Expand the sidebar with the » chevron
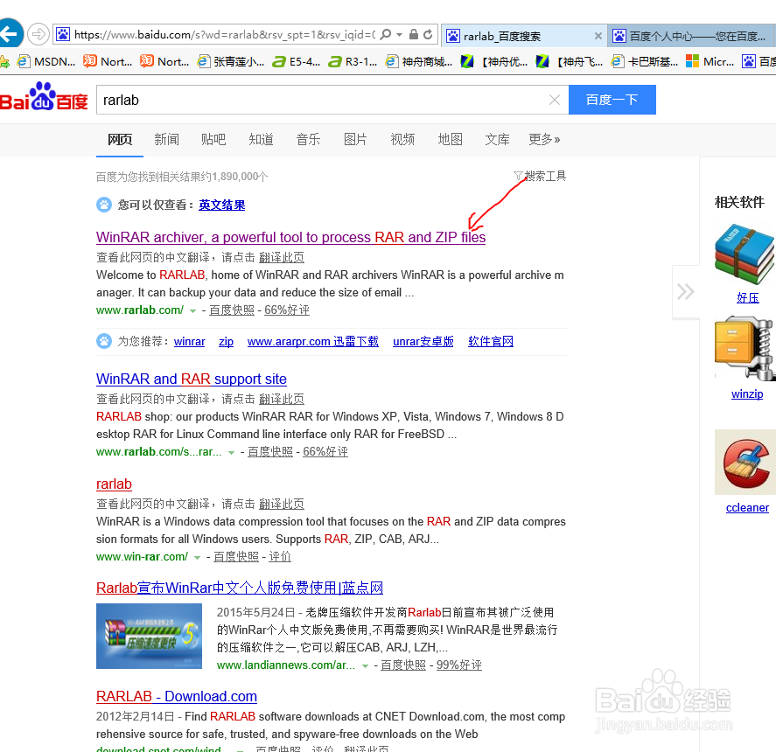776x752 pixels. 685,292
